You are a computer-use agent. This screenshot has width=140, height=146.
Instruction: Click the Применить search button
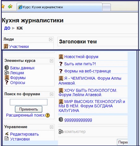point(29,109)
